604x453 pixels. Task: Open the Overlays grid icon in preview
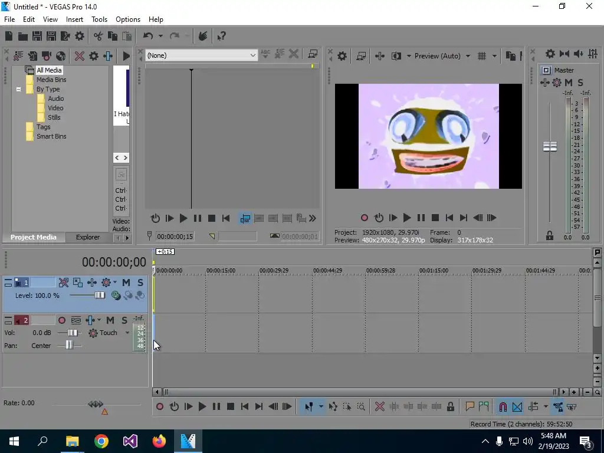pos(482,56)
